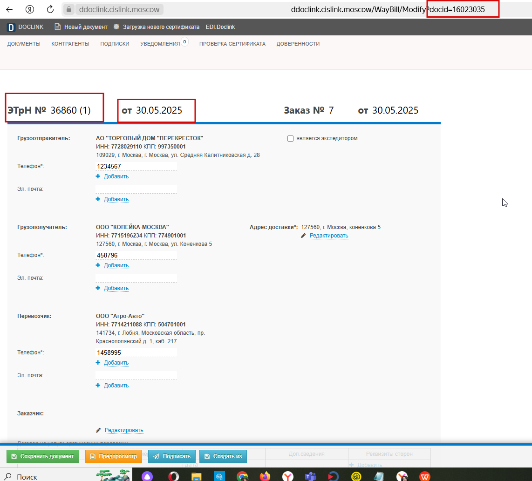The height and width of the screenshot is (481, 532).
Task: Click ЭТрН number field '36860 (1)'
Action: pyautogui.click(x=70, y=110)
